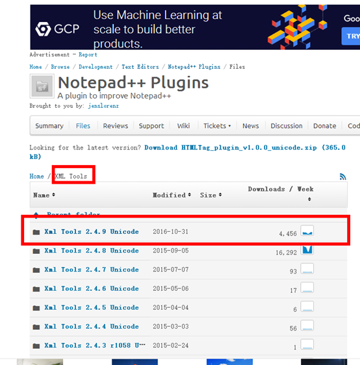Open download stats chart for 2.4.3 row
This screenshot has height=365, width=360.
[x=307, y=344]
